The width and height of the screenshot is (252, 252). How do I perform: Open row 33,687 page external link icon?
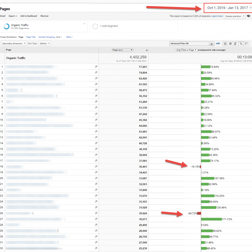96,178
